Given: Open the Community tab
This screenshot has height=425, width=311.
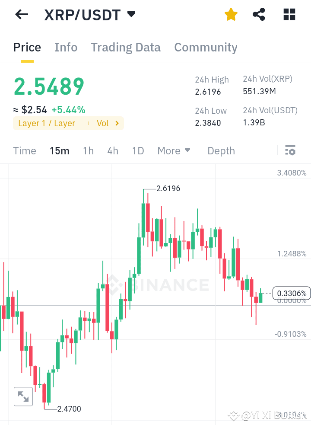Looking at the screenshot, I should tap(206, 48).
